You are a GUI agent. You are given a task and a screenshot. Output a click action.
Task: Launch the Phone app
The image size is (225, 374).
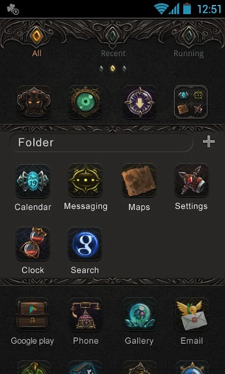pyautogui.click(x=85, y=314)
